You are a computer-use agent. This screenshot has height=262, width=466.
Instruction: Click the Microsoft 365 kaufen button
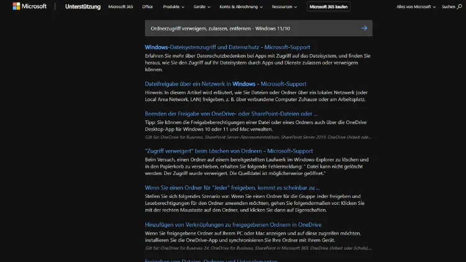point(329,7)
